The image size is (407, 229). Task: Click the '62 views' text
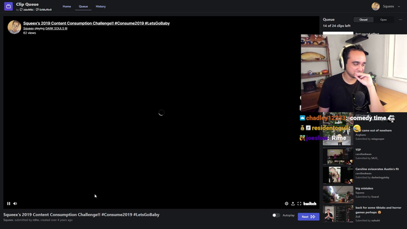[x=29, y=33]
